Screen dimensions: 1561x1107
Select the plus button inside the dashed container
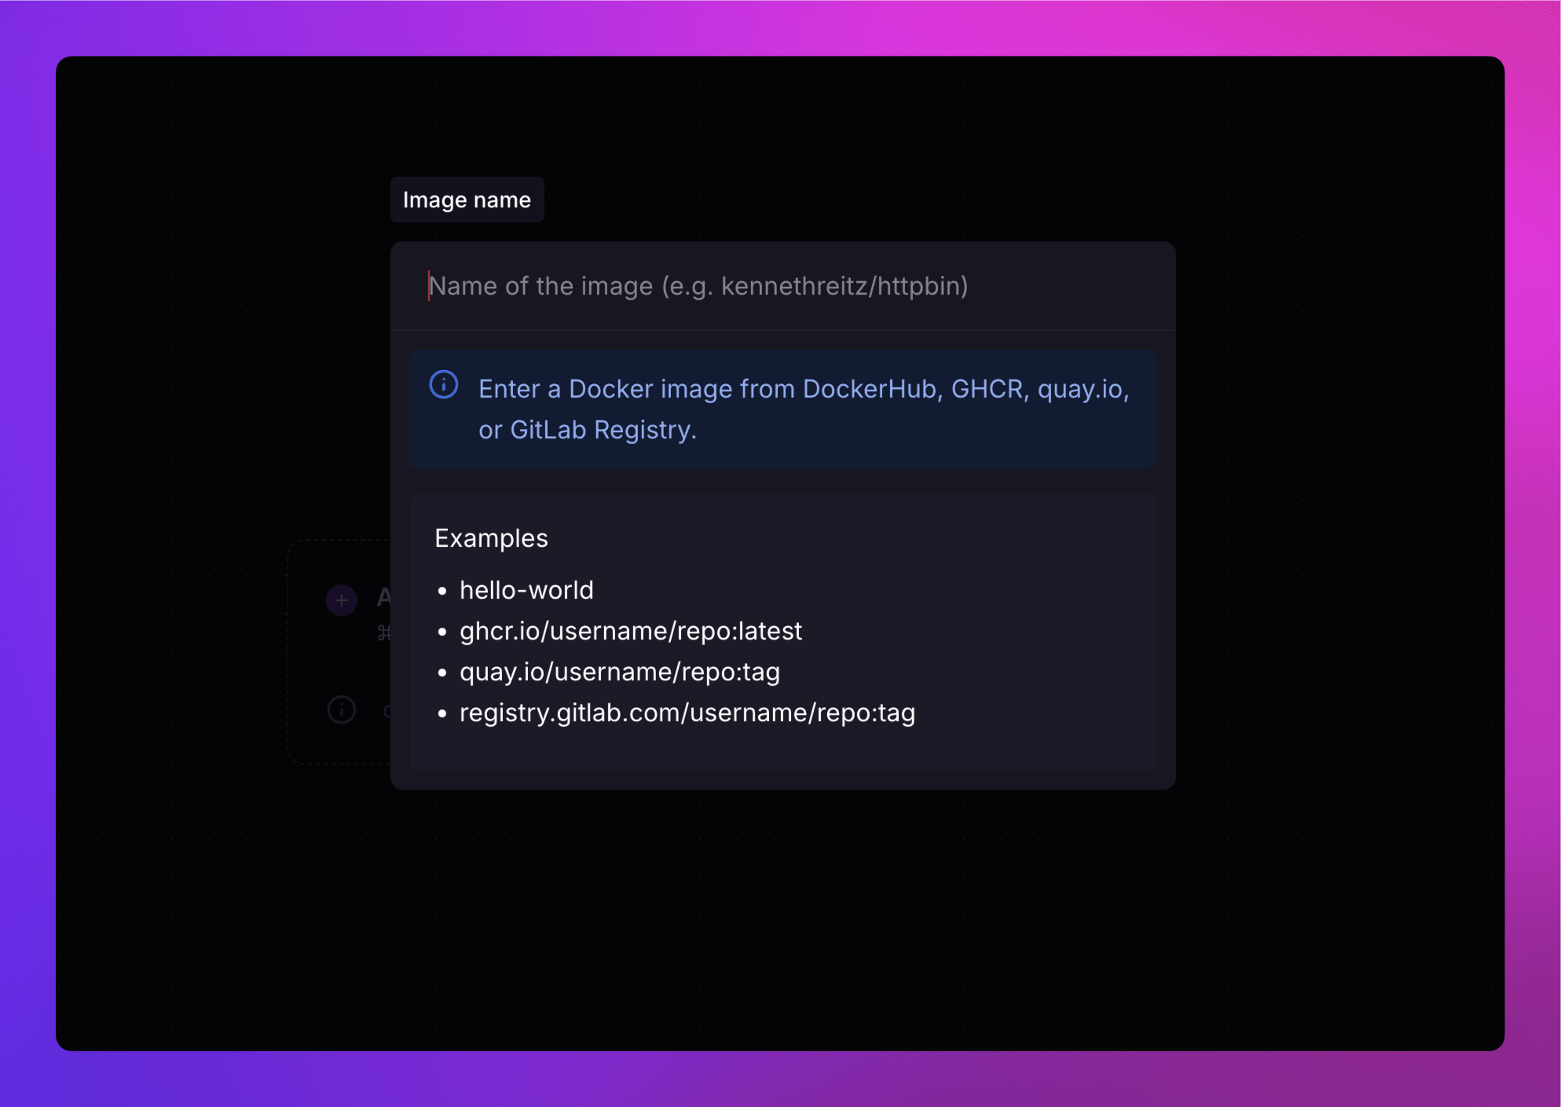tap(341, 599)
